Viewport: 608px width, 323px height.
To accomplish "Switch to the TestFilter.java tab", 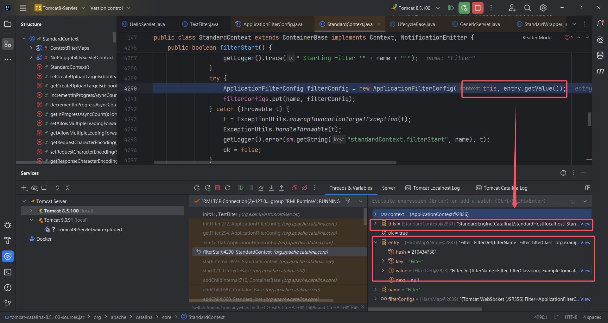I will pos(200,24).
